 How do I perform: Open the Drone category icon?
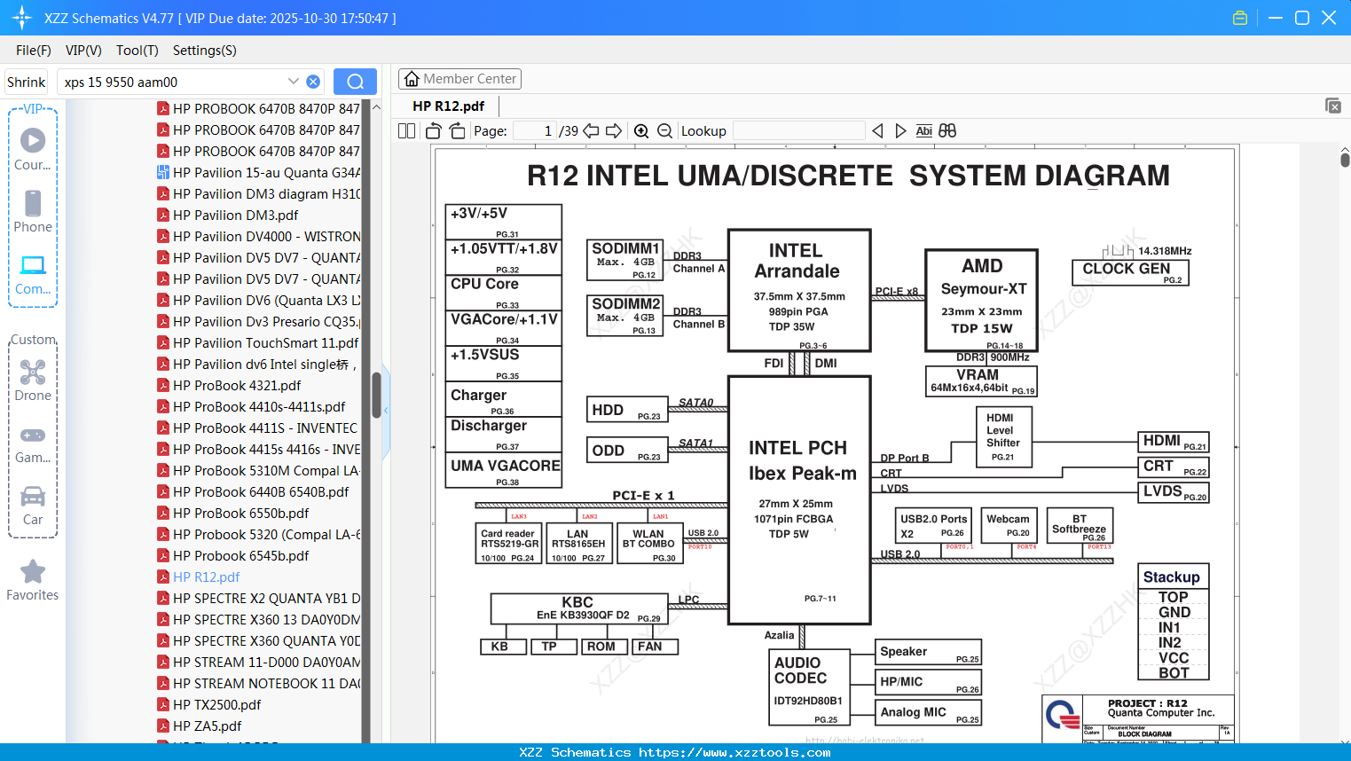point(33,380)
